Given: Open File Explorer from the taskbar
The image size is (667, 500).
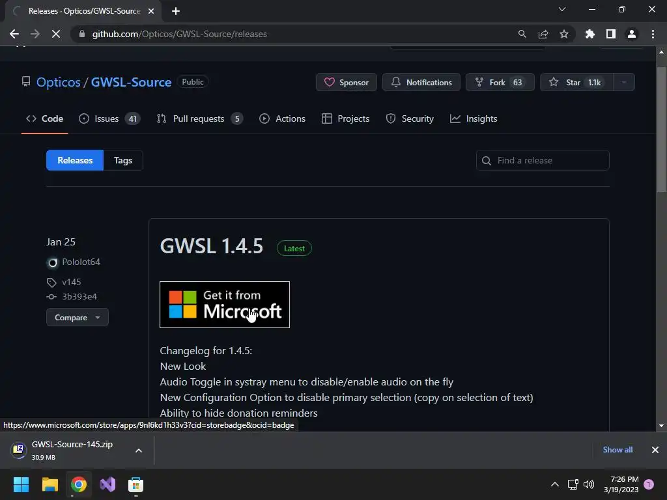Looking at the screenshot, I should [x=50, y=484].
